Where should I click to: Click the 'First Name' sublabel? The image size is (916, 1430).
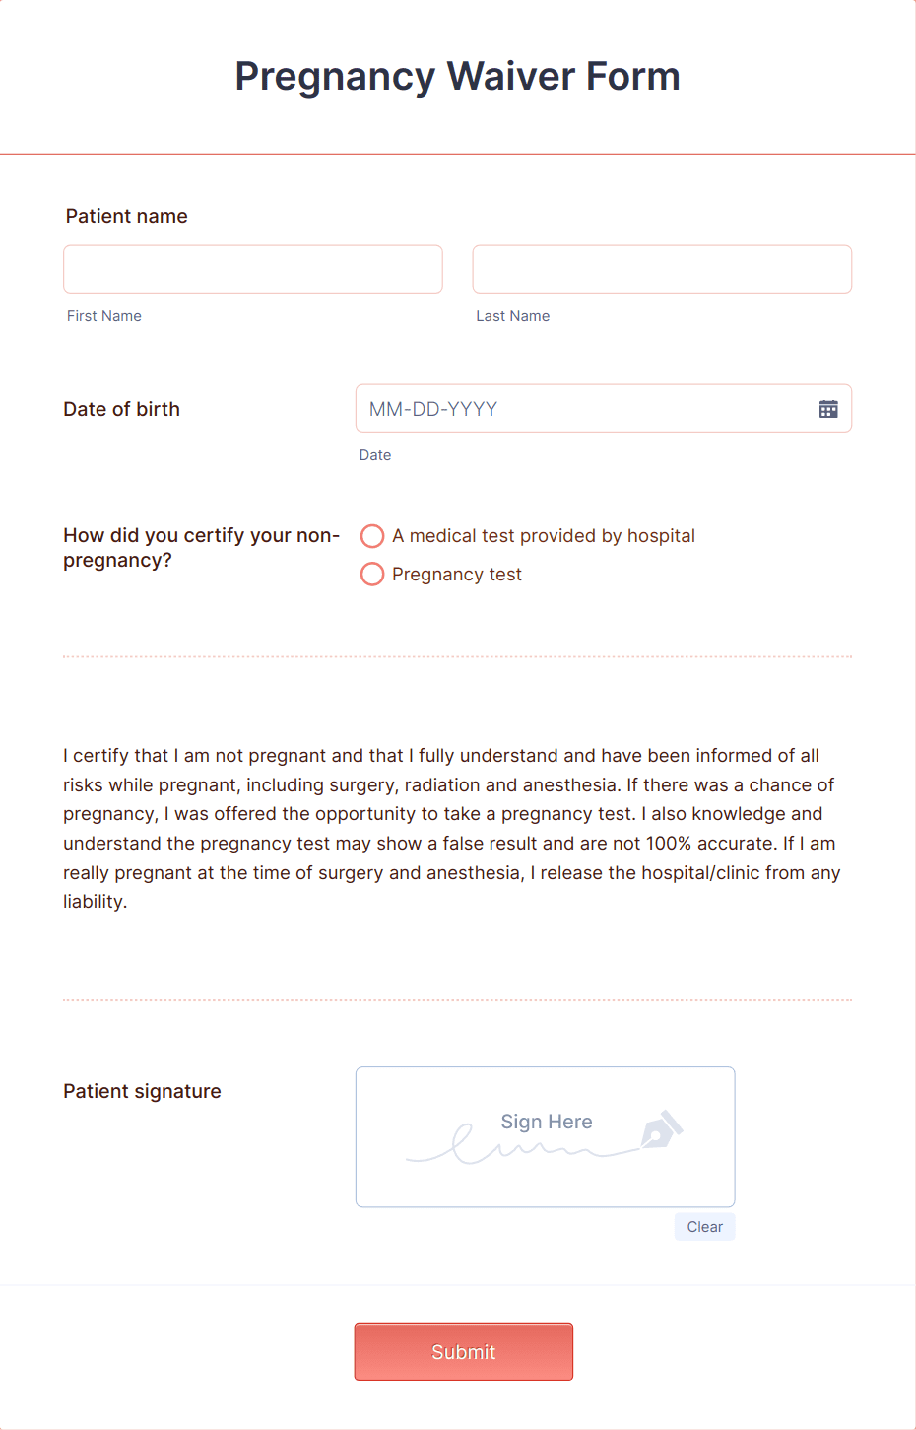(103, 316)
